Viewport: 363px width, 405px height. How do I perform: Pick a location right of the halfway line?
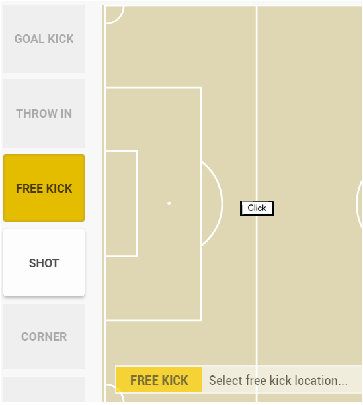click(309, 129)
